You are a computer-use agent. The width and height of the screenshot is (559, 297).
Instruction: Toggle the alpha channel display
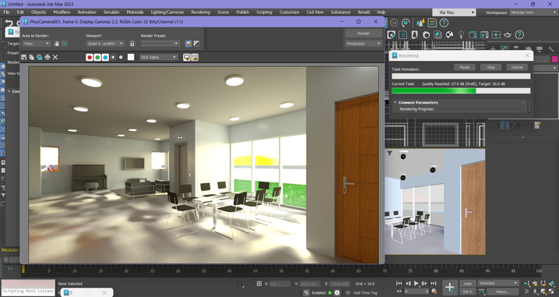click(113, 57)
